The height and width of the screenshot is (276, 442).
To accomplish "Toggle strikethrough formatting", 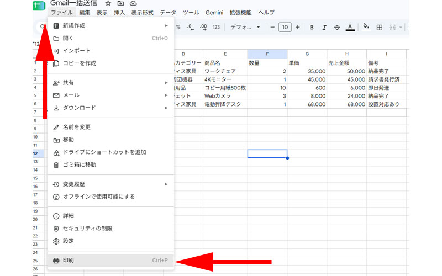I will coord(337,27).
